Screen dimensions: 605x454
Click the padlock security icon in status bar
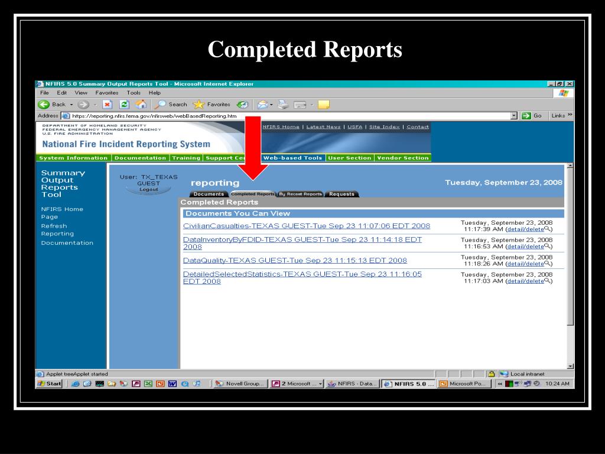click(x=491, y=374)
